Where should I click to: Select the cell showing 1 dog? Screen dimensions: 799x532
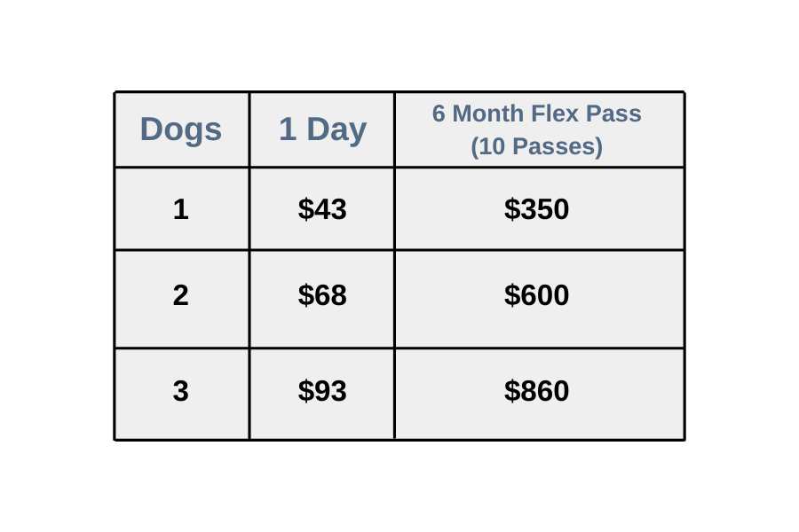(181, 209)
